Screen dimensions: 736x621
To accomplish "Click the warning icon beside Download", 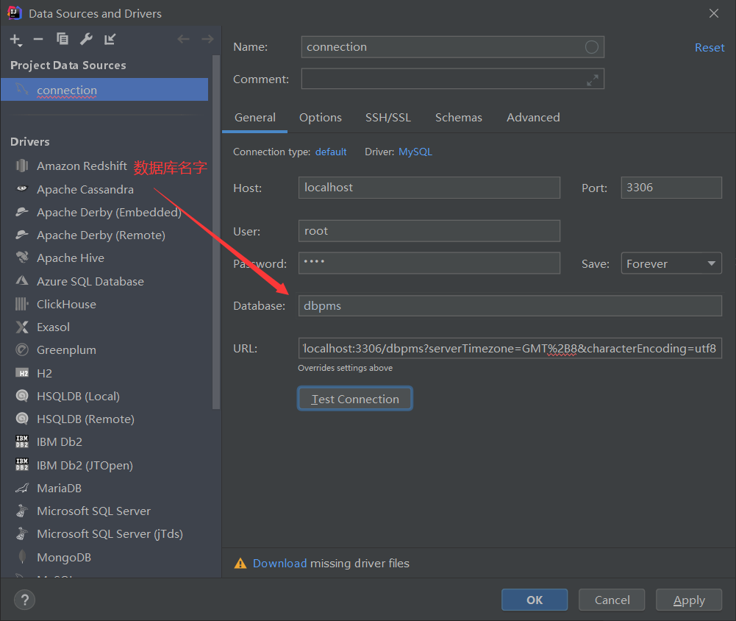I will point(240,563).
